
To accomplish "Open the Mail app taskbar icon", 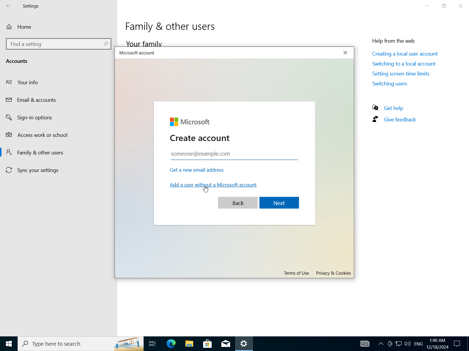I will pos(226,344).
